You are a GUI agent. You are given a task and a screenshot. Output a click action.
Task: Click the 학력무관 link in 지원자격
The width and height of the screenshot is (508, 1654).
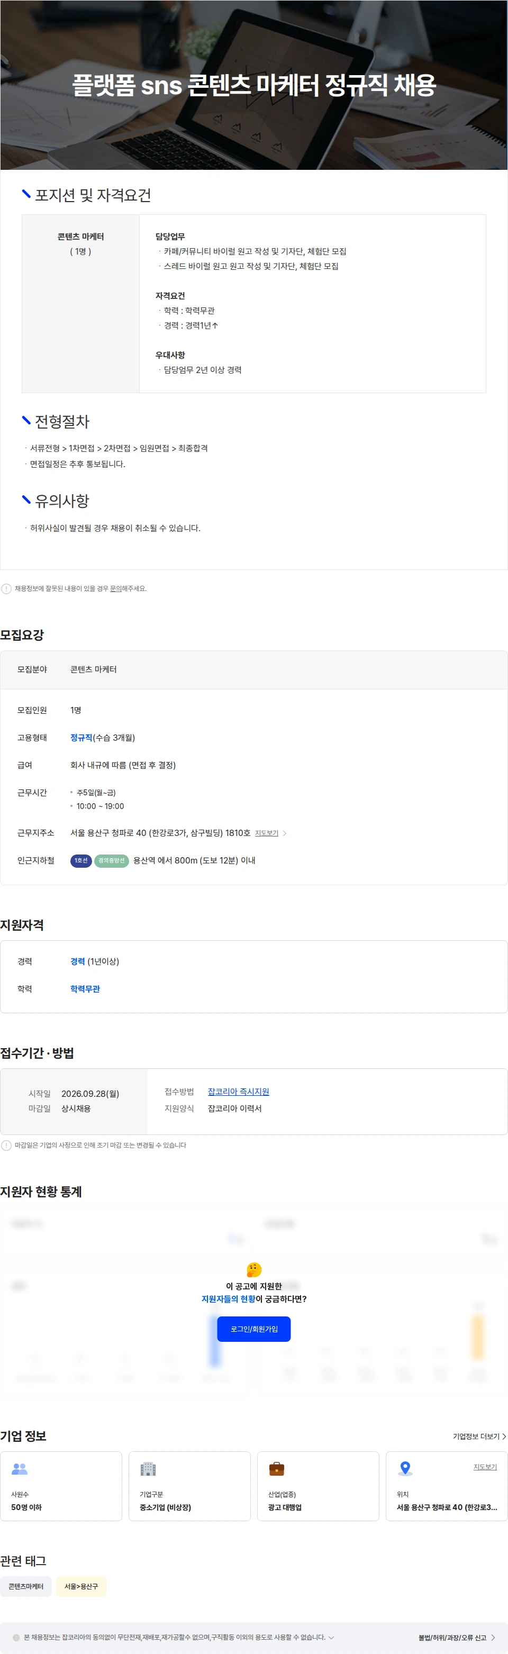(x=85, y=989)
